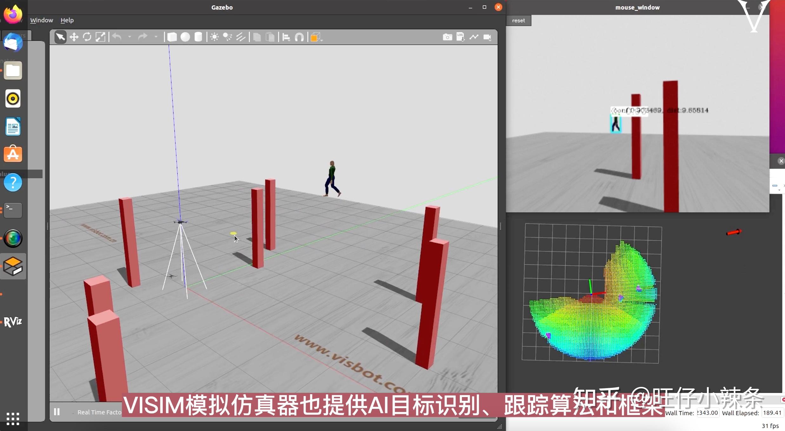Open the Help menu in Gazebo
Viewport: 785px width, 431px height.
pos(67,20)
